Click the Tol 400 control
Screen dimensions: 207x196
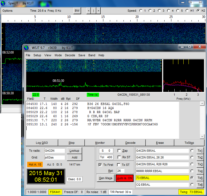(106, 157)
